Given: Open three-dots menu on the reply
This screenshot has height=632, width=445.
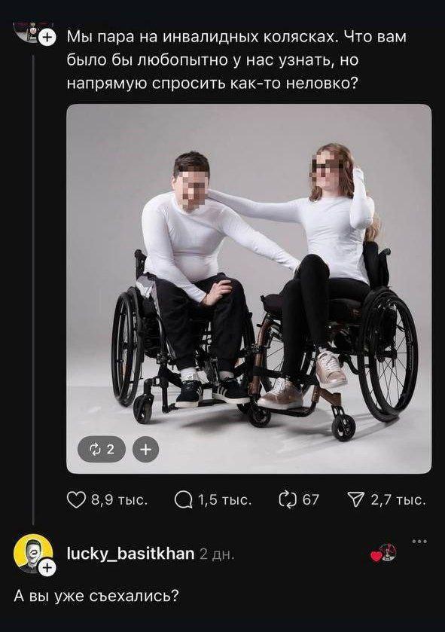Looking at the screenshot, I should (x=419, y=542).
